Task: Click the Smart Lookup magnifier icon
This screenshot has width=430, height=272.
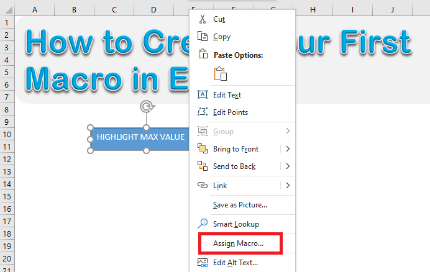Action: 203,224
